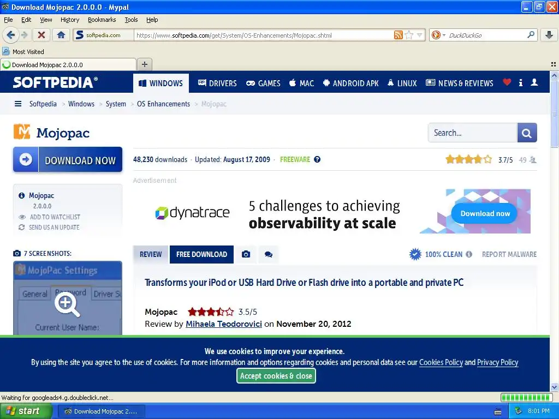The height and width of the screenshot is (419, 559).
Task: Click SEND US AN UPDATE
Action: tap(49, 228)
